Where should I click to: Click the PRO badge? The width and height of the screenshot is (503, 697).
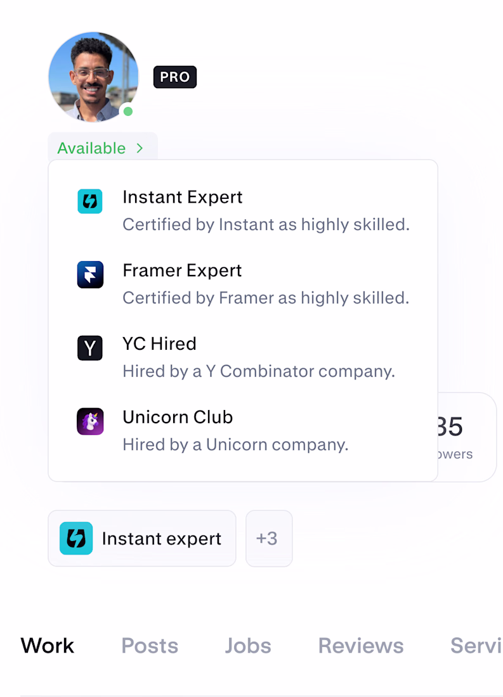pyautogui.click(x=175, y=77)
